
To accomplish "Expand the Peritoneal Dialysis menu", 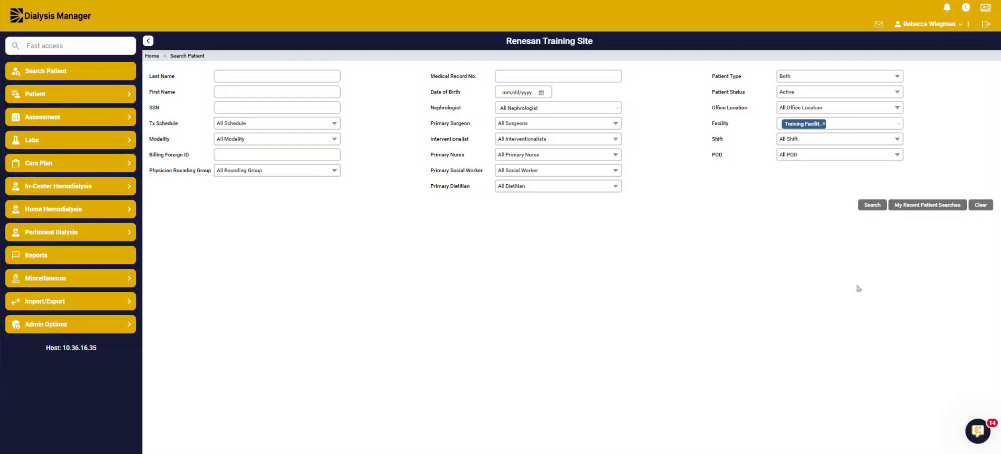I will coord(70,232).
